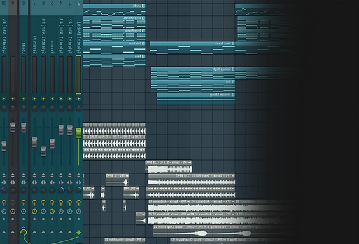
Task: Swap left/right channels on mixer track 10
Action: pos(4,182)
